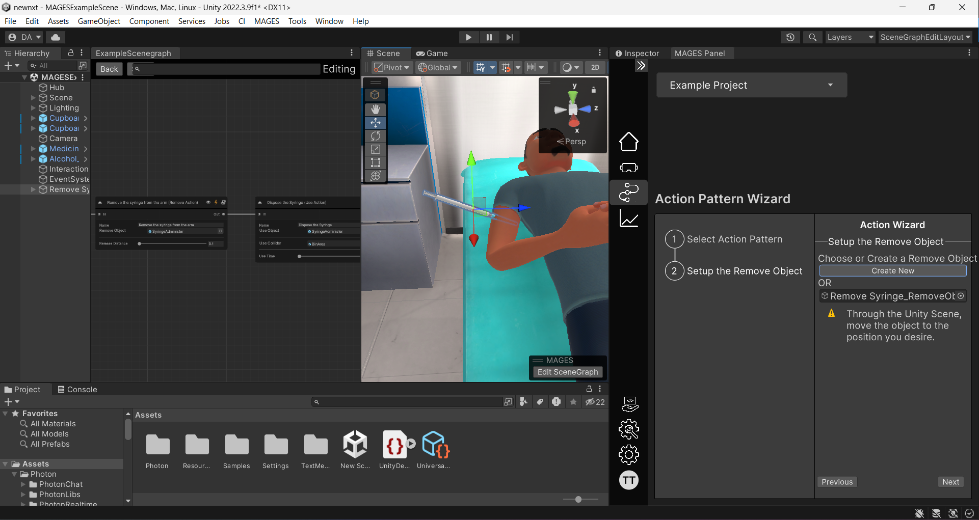
Task: Open the Pivot dropdown in Scene toolbar
Action: pos(391,67)
